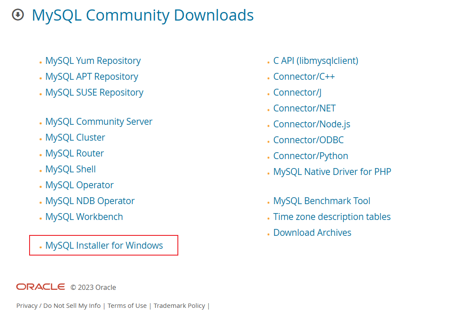Click the MySQL Community Downloads heading
The height and width of the screenshot is (319, 471).
[143, 15]
